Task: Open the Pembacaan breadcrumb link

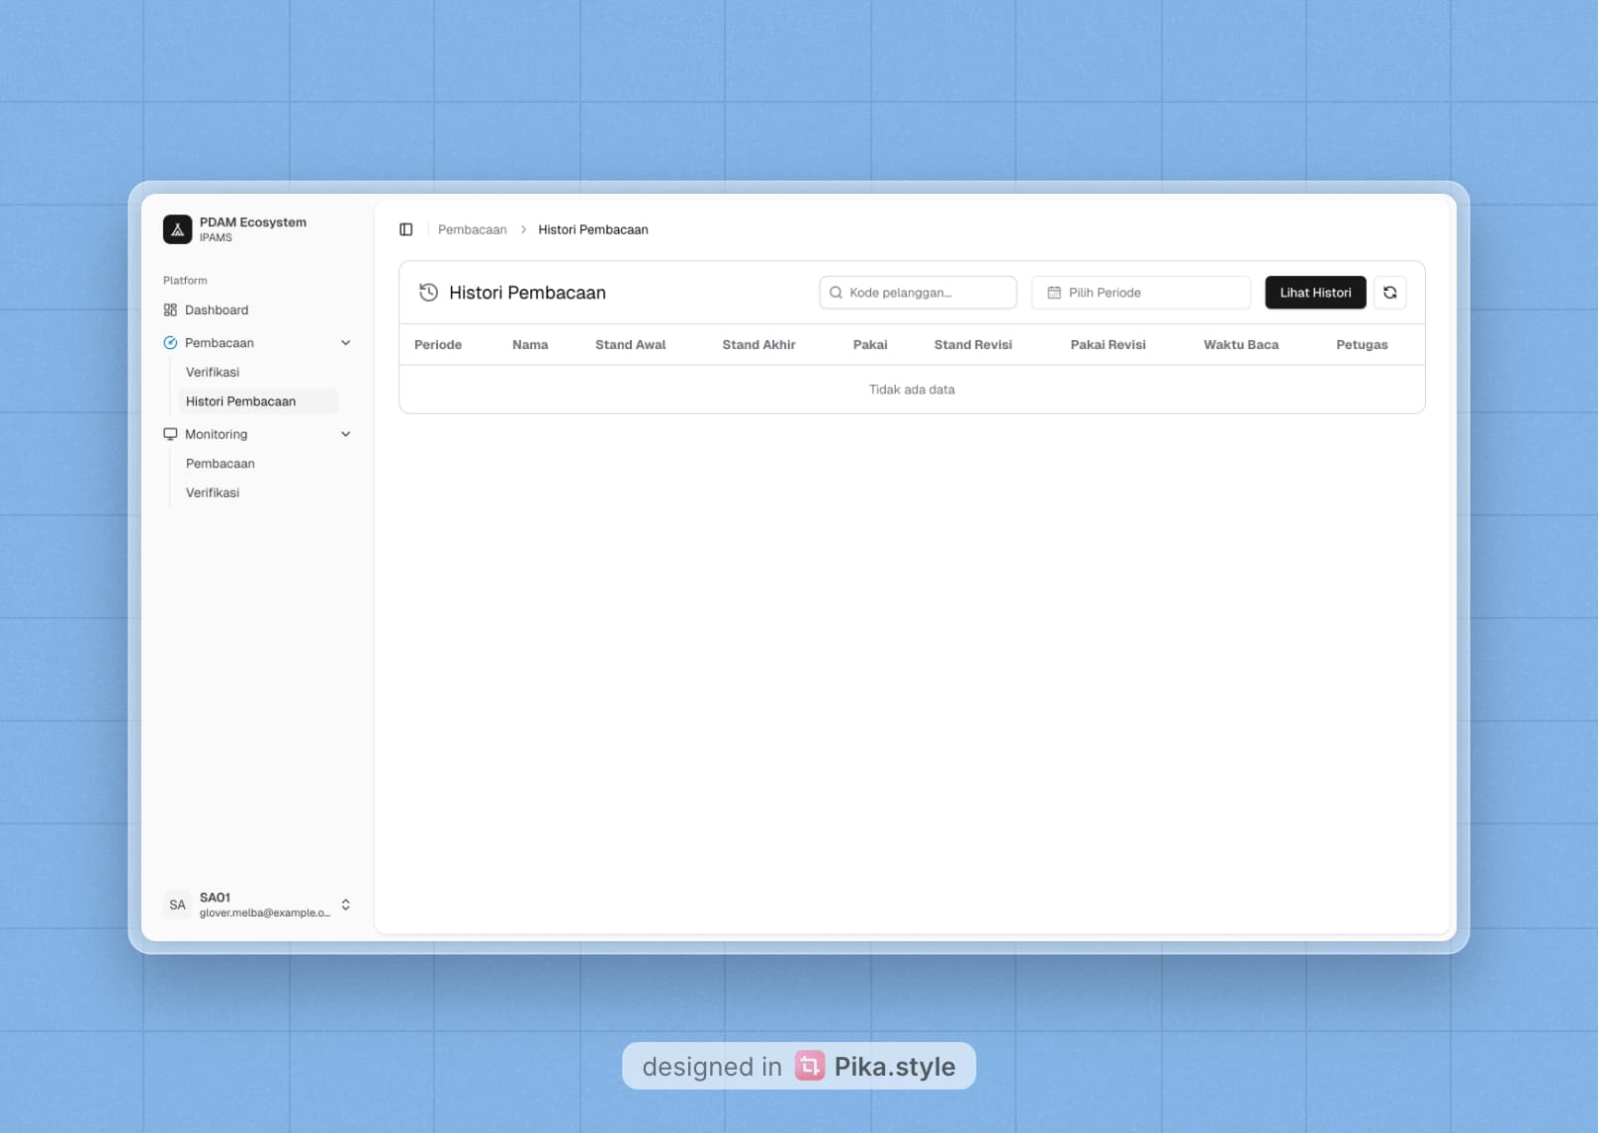Action: (472, 228)
